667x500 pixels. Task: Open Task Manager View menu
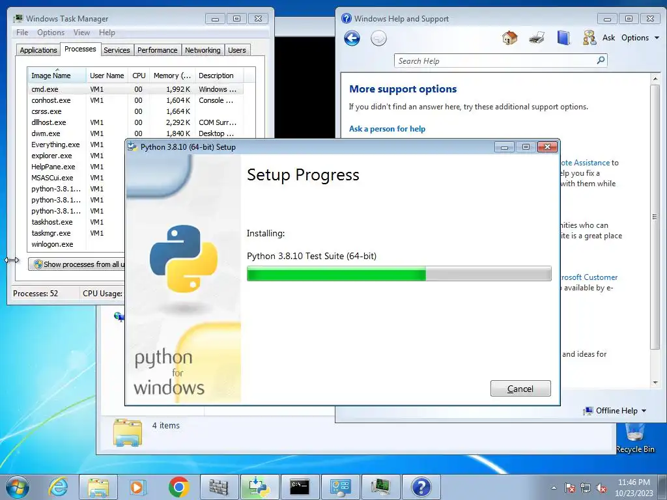[x=81, y=33]
